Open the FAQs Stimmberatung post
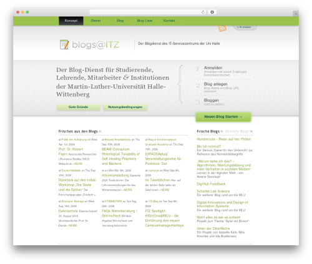312x264 pixels. pyautogui.click(x=119, y=213)
